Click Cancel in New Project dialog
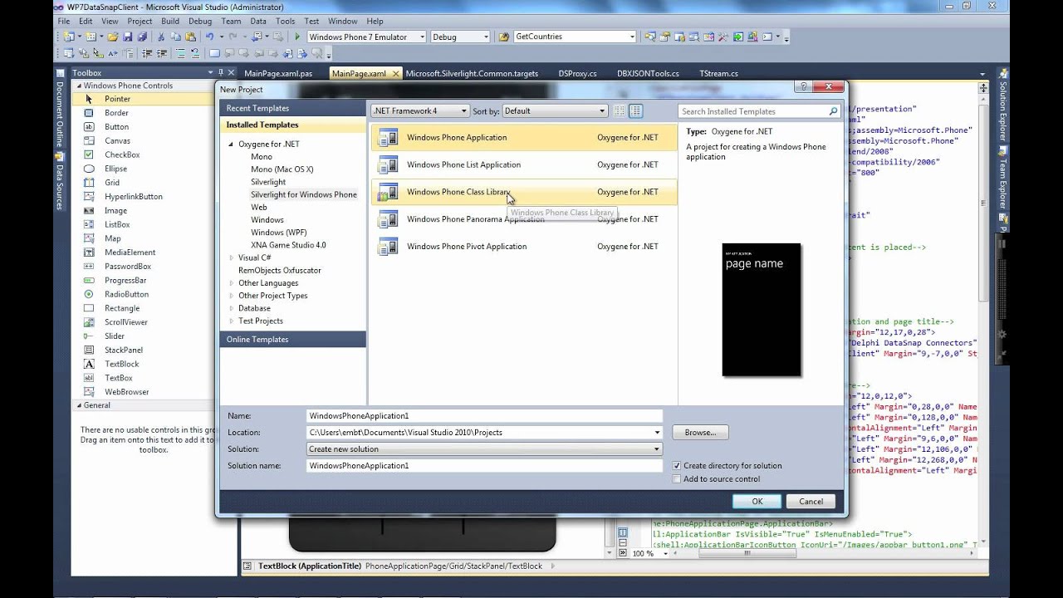This screenshot has width=1063, height=598. click(x=811, y=501)
